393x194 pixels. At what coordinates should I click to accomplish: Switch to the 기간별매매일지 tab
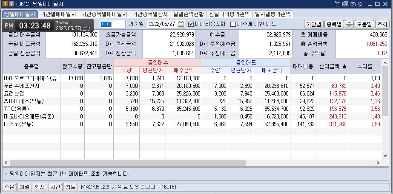click(x=58, y=14)
